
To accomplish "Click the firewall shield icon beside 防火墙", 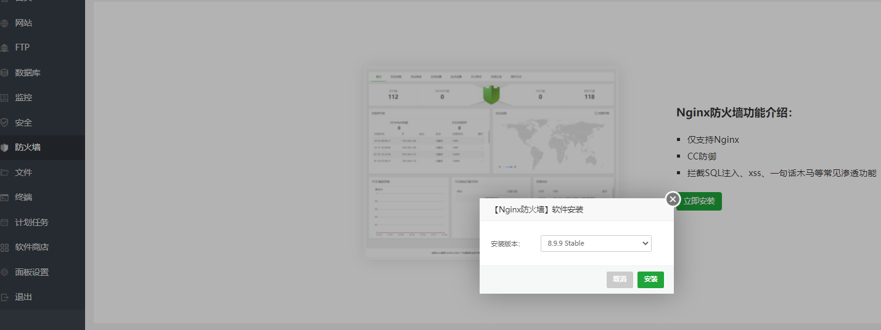I will pyautogui.click(x=4, y=147).
